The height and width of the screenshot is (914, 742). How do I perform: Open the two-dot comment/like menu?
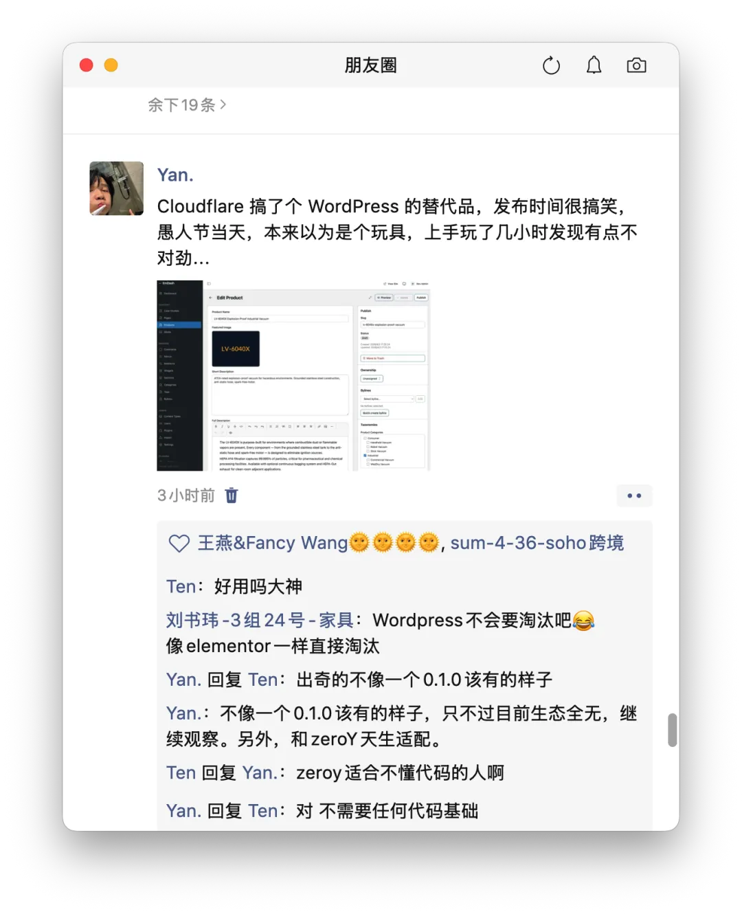[634, 495]
